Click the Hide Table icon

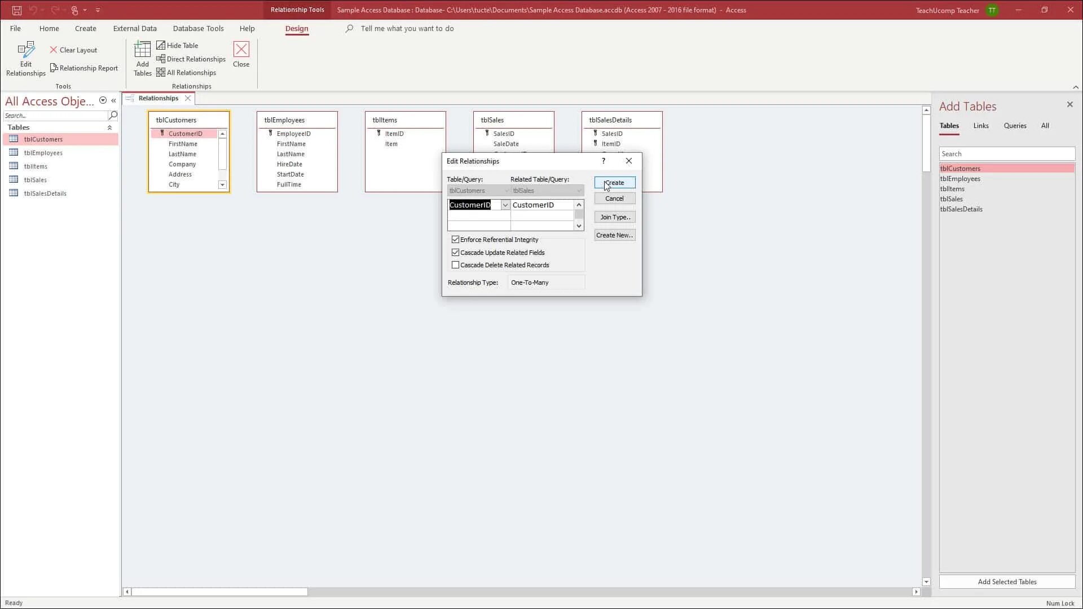point(161,46)
